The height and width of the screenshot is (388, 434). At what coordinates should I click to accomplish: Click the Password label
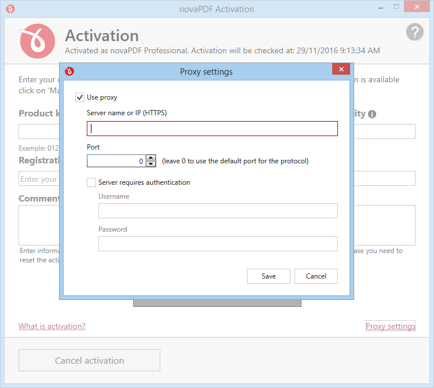(x=113, y=229)
